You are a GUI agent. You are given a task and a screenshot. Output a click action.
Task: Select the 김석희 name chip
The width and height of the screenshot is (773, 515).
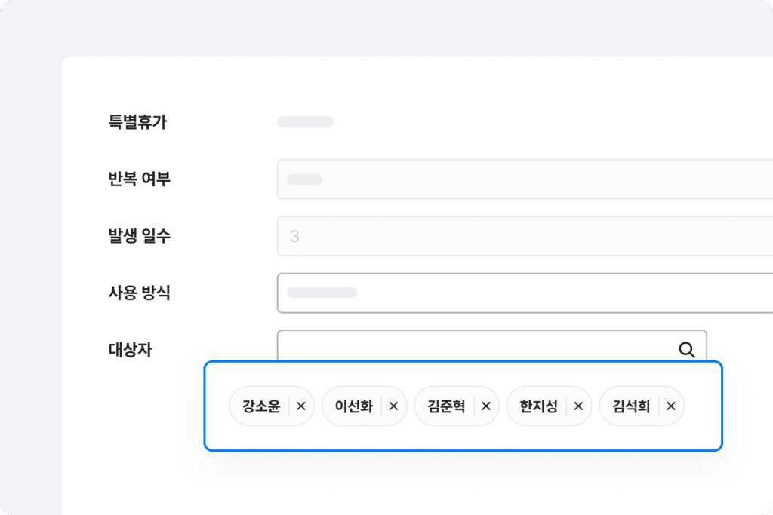[x=631, y=406]
